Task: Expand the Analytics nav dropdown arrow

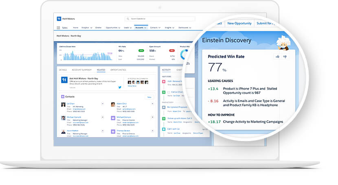Action: pyautogui.click(x=91, y=28)
